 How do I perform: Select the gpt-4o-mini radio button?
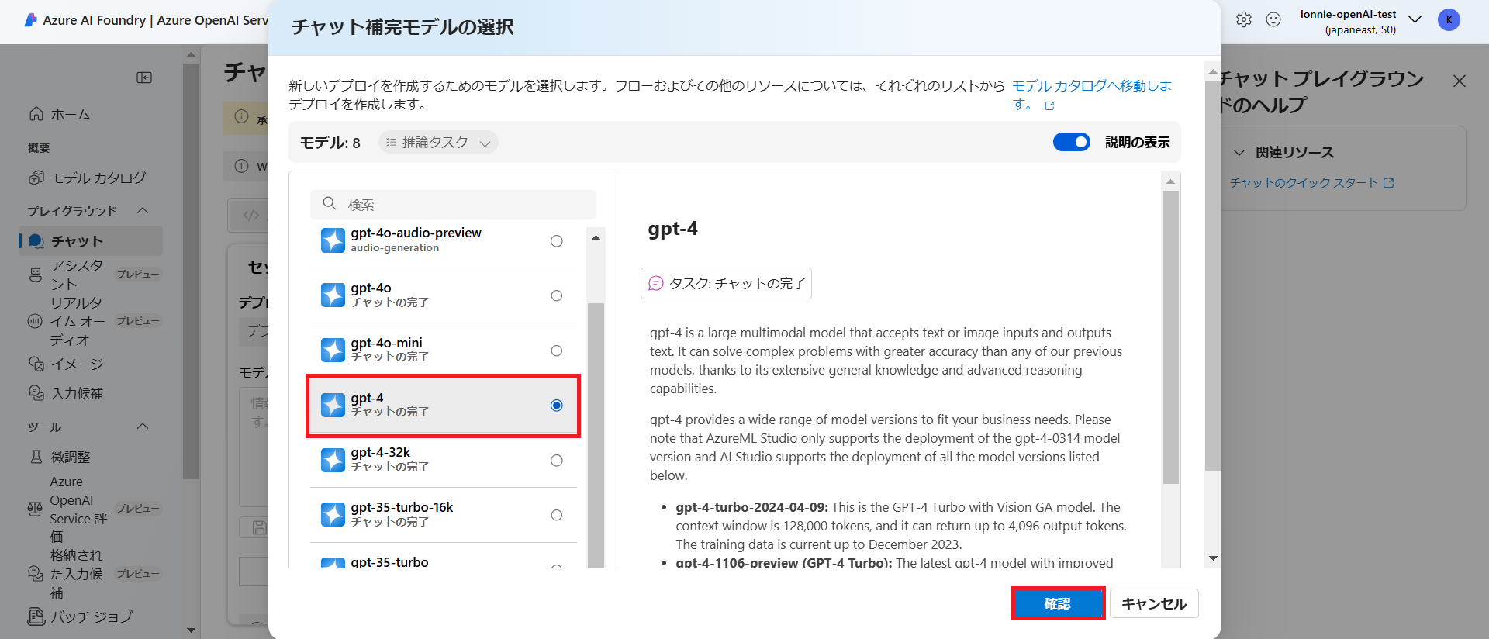(557, 351)
